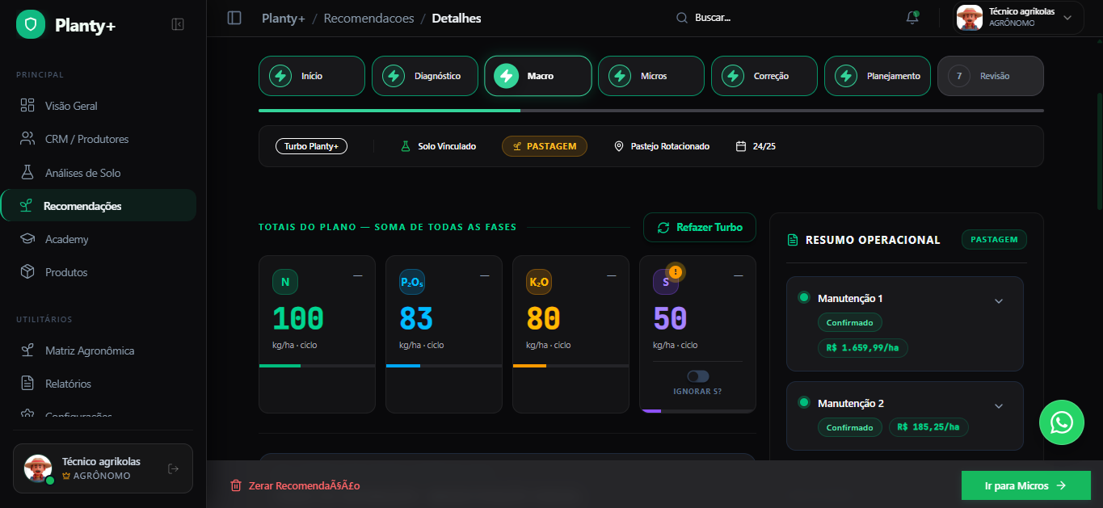
Task: Click the nitrogen N progress bar
Action: pos(317,366)
